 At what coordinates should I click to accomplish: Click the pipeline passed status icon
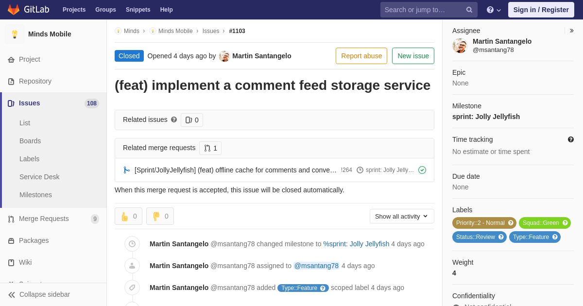[422, 170]
